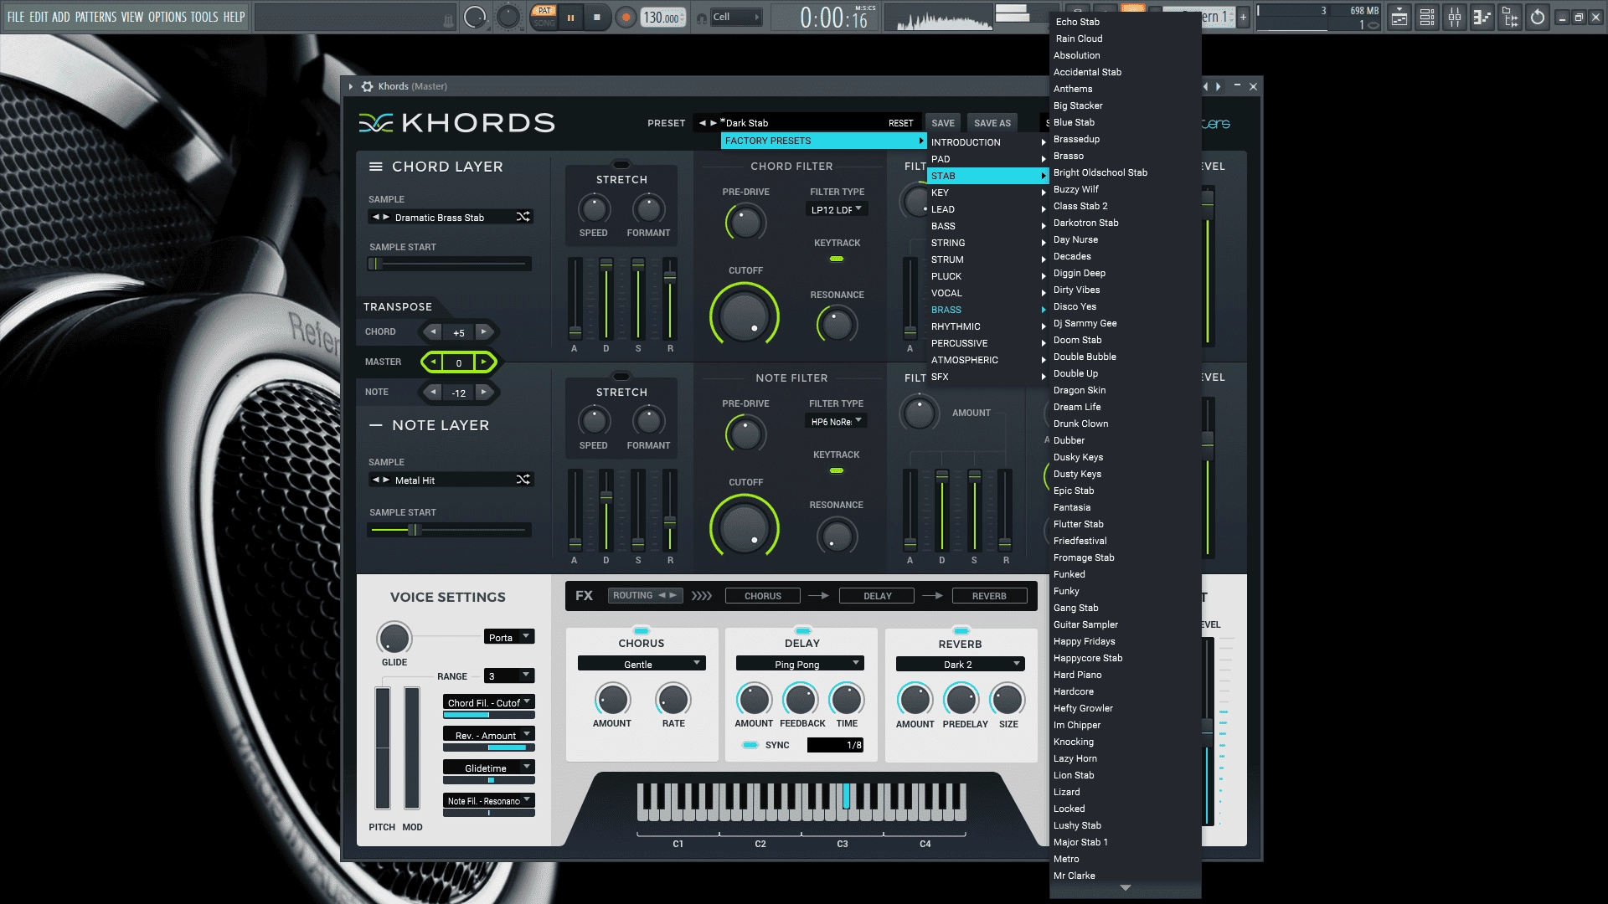
Task: Toggle the note layer Stretch switch
Action: [621, 377]
